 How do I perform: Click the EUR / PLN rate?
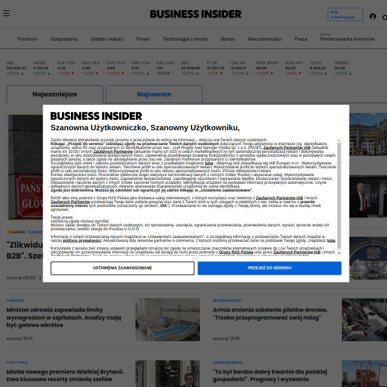[66, 68]
